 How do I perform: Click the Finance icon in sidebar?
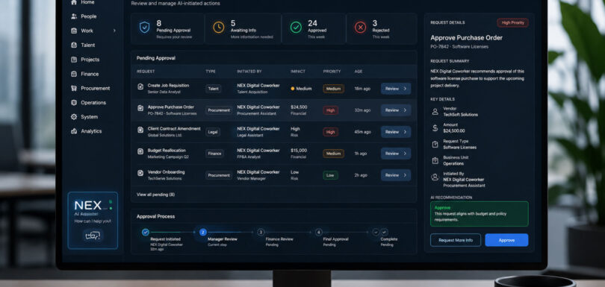tap(74, 74)
